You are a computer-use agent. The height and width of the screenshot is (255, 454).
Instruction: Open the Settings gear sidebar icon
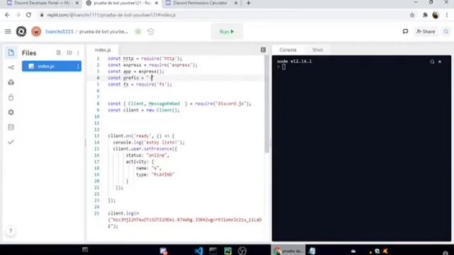(x=11, y=112)
